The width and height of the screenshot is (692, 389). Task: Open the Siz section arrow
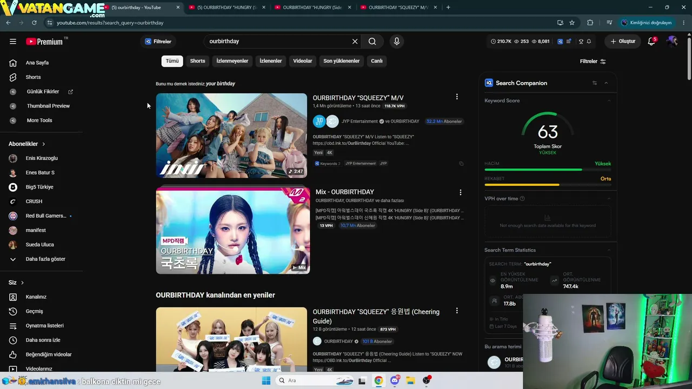(x=22, y=283)
